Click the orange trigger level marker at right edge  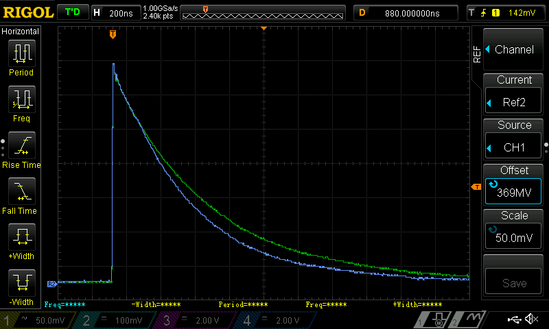[x=475, y=187]
